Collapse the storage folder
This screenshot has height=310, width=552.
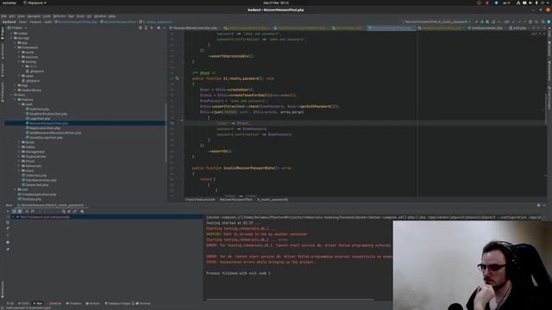point(11,38)
